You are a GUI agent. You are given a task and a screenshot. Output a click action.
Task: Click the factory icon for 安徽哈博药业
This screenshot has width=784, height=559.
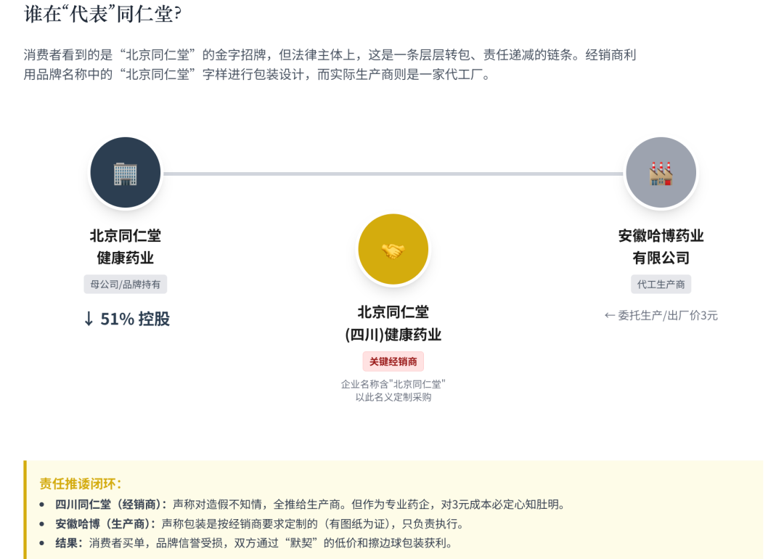660,172
